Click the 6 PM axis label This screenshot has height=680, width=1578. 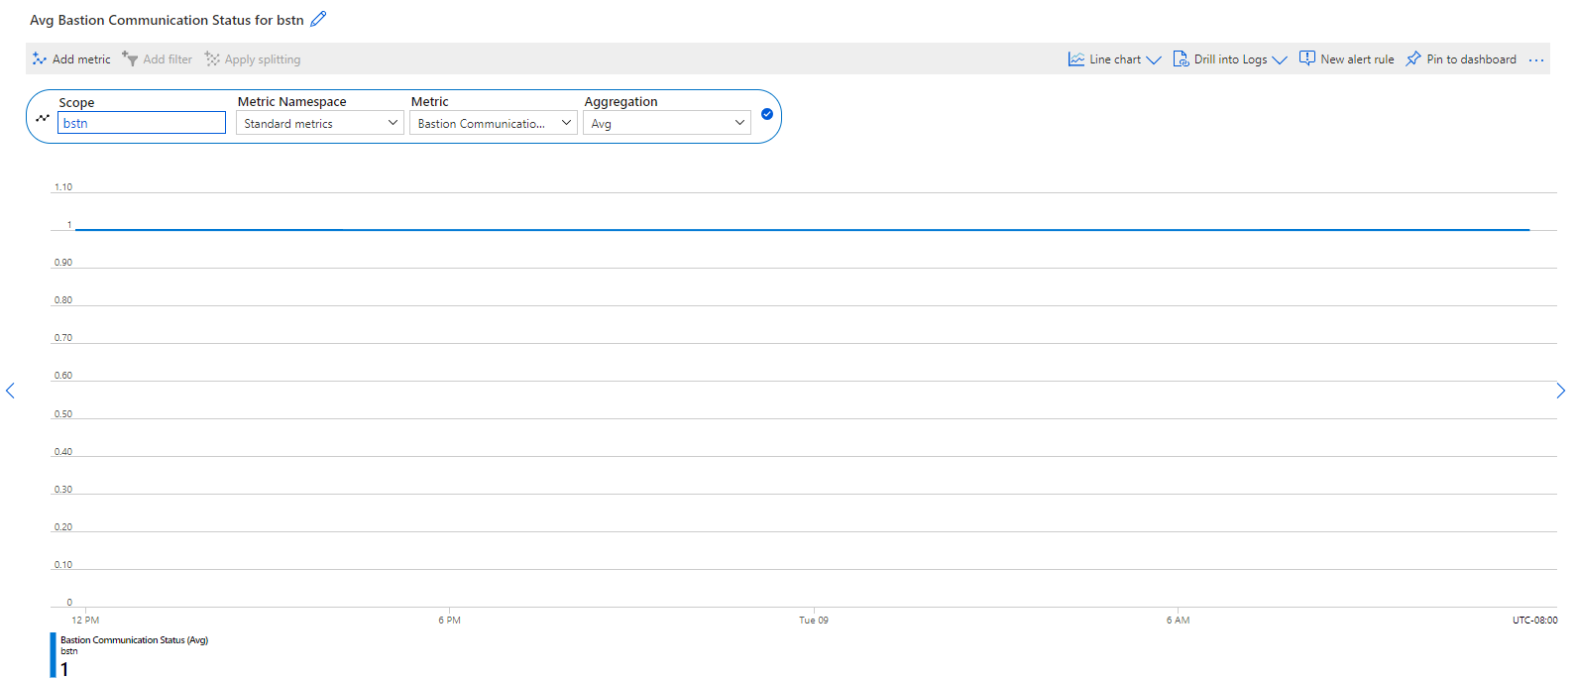(449, 621)
